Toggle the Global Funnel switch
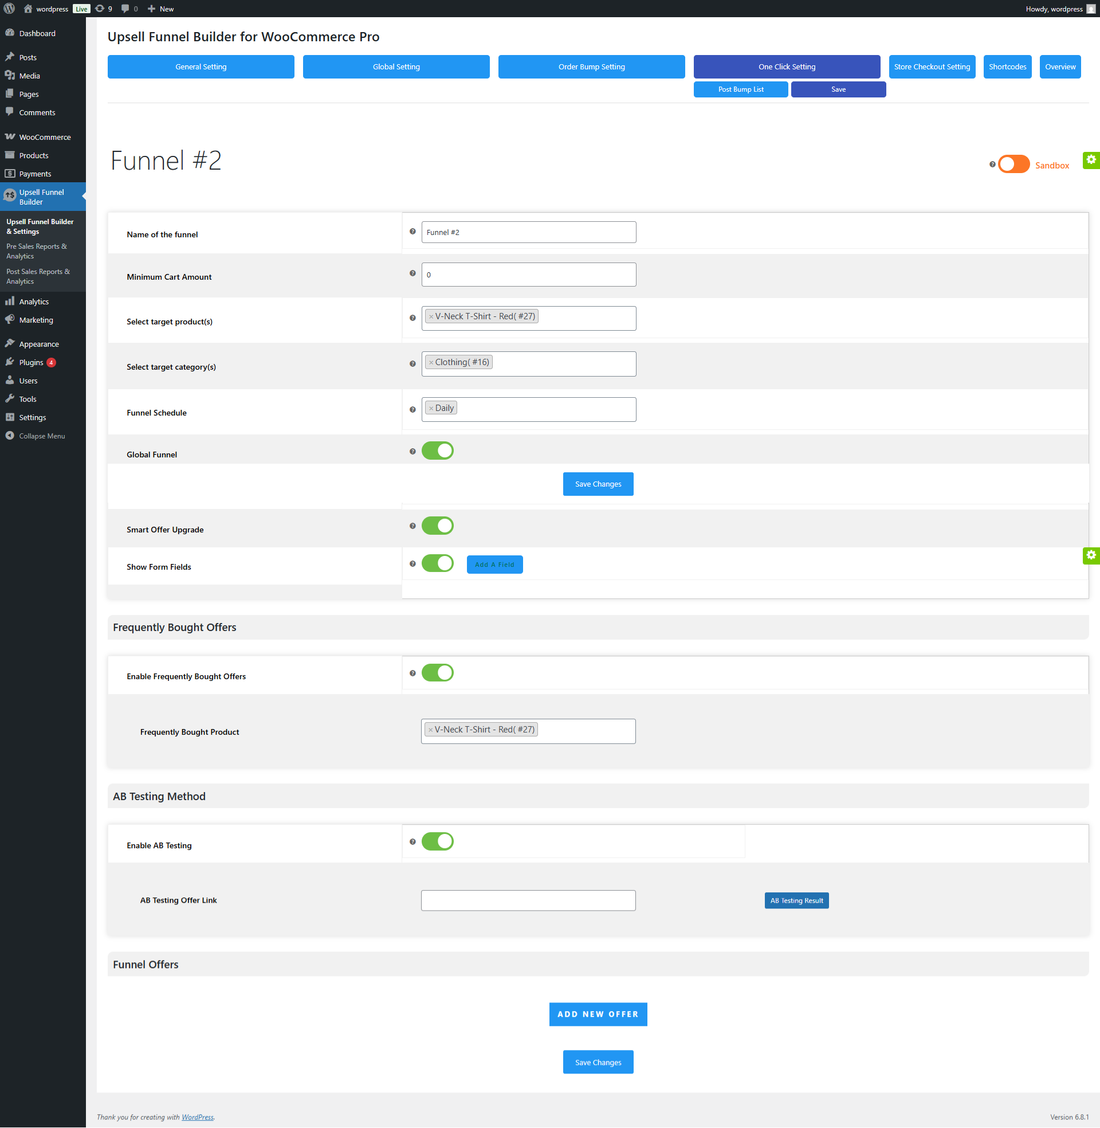The width and height of the screenshot is (1100, 1128). click(437, 451)
